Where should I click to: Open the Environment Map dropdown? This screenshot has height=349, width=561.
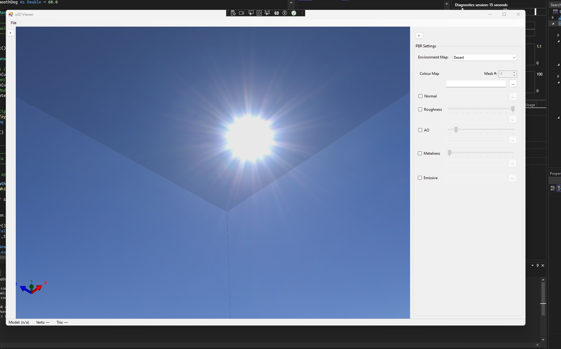tap(484, 58)
